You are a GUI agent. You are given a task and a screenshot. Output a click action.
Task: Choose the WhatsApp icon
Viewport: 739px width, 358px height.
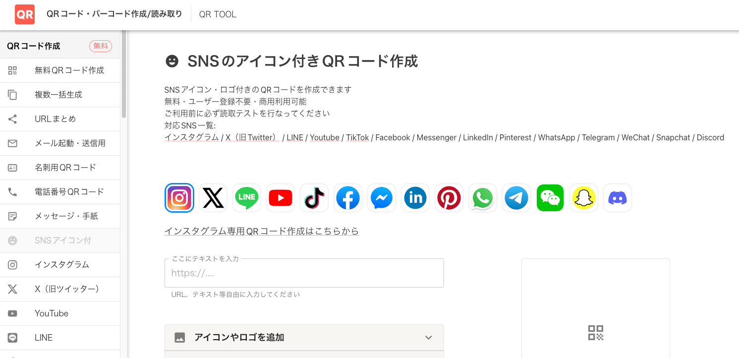(482, 197)
